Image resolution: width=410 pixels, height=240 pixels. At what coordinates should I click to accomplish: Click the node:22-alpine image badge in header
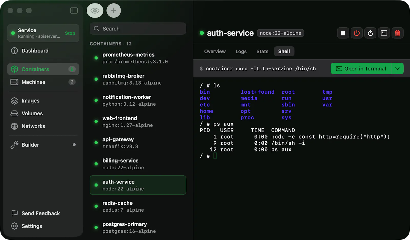281,33
